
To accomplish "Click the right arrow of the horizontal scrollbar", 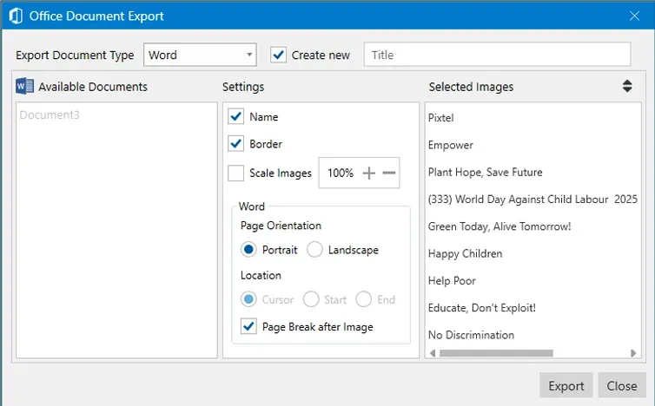I will click(633, 353).
